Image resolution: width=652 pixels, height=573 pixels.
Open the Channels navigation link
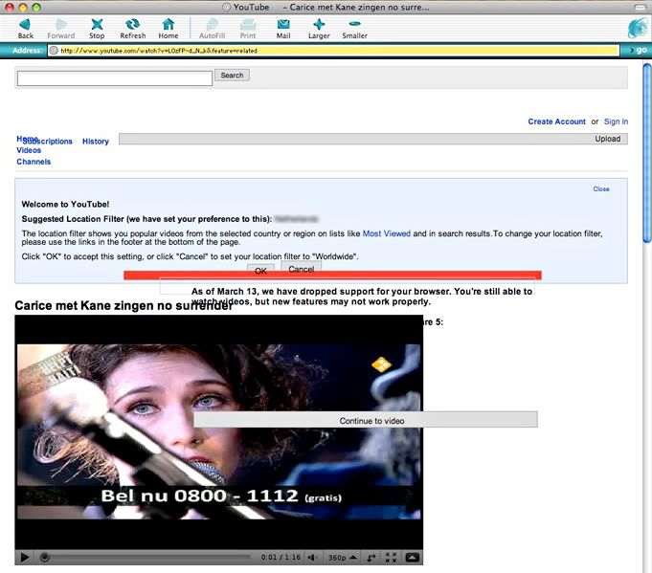[34, 162]
